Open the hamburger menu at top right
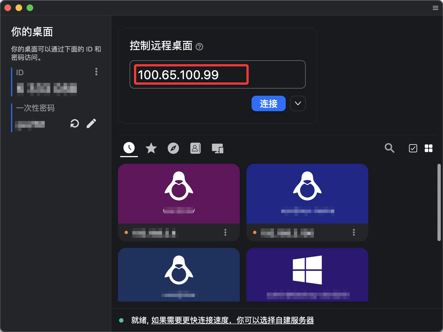 click(x=436, y=8)
